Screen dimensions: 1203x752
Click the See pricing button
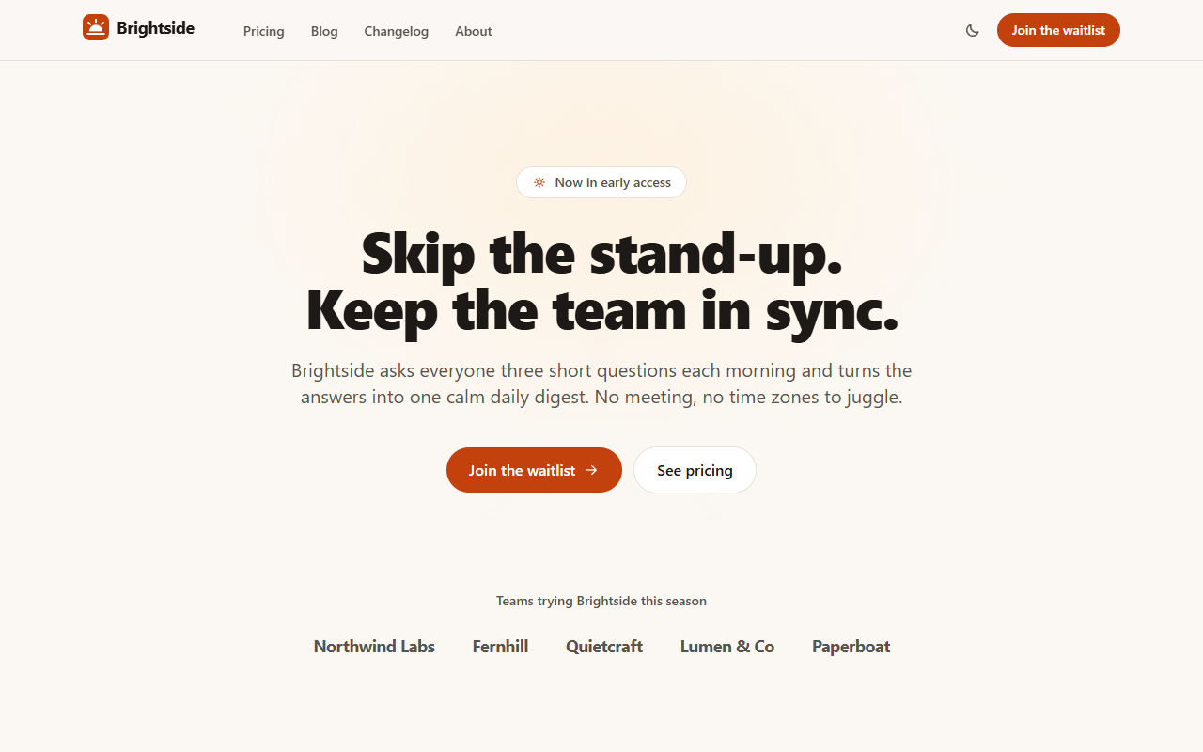coord(695,470)
